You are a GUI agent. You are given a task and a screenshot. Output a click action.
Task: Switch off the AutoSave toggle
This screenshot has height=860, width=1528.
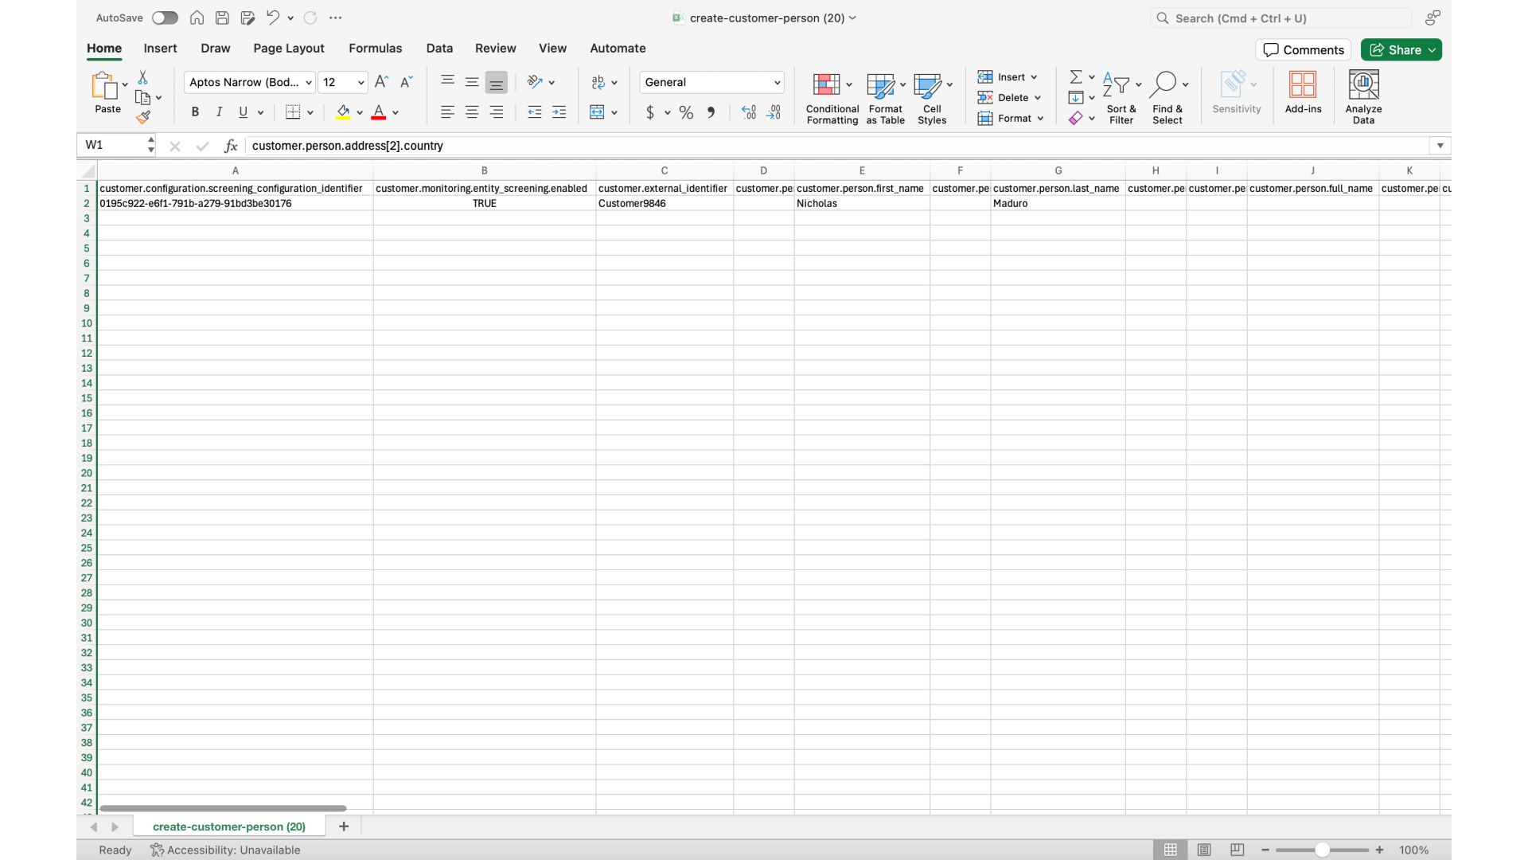164,18
